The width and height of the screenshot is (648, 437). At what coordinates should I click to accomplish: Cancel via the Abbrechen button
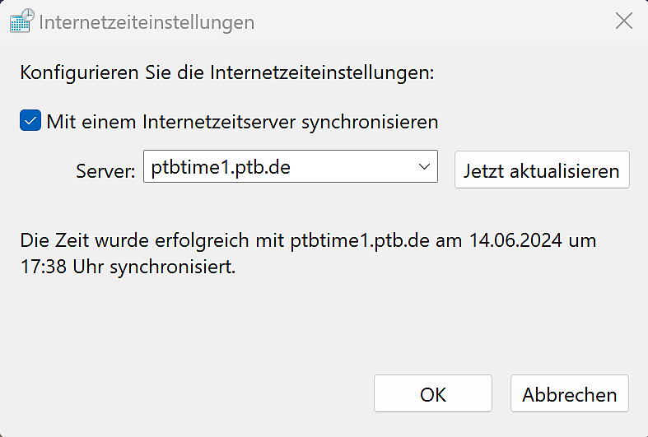click(570, 393)
